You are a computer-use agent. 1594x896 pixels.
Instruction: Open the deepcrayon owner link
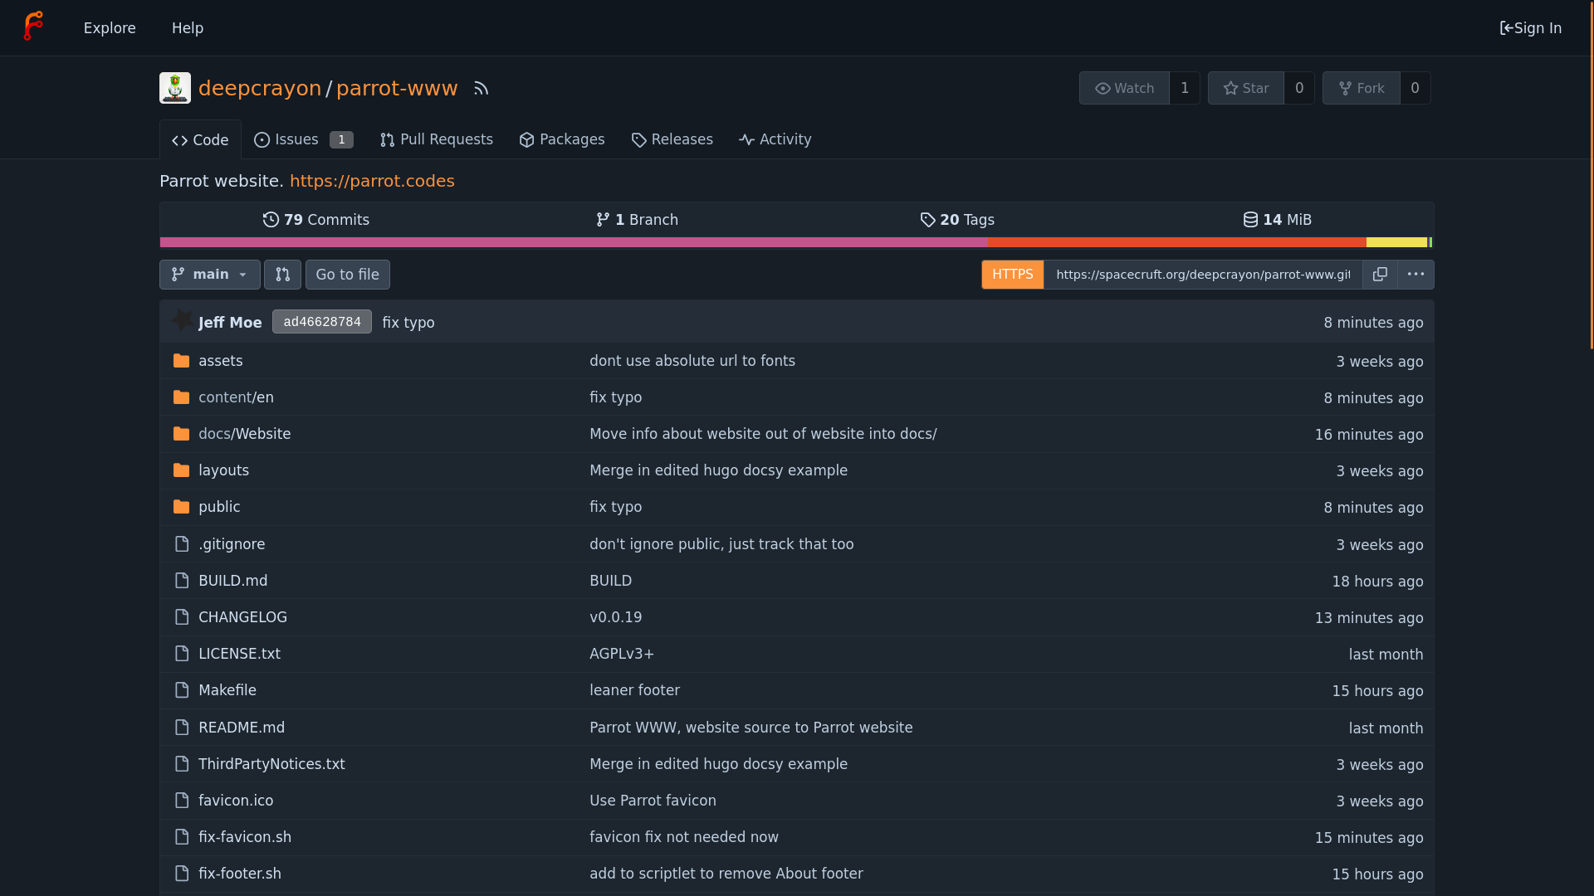(x=260, y=88)
